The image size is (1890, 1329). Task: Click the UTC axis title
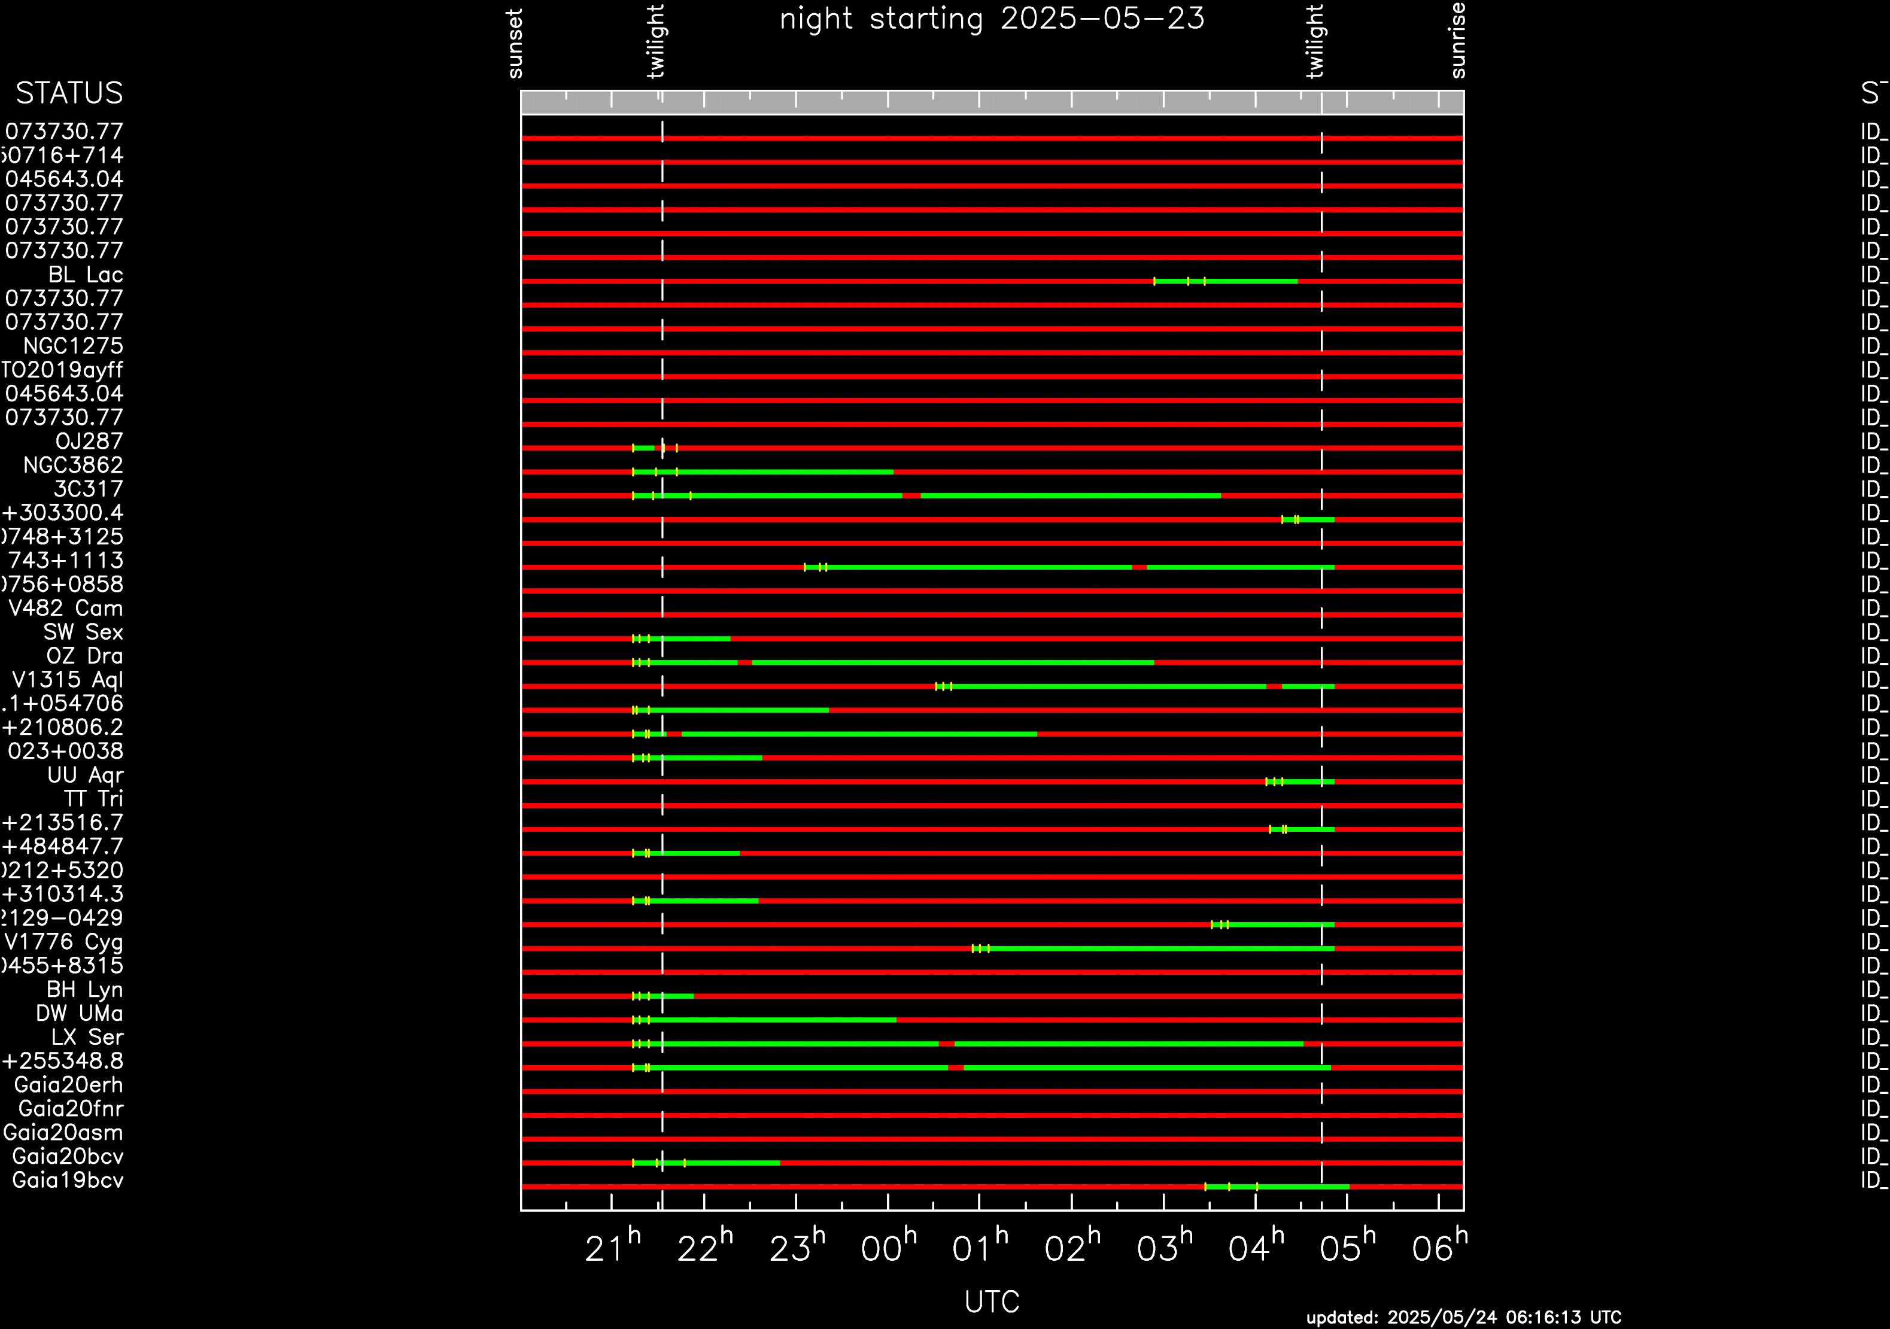pyautogui.click(x=992, y=1302)
